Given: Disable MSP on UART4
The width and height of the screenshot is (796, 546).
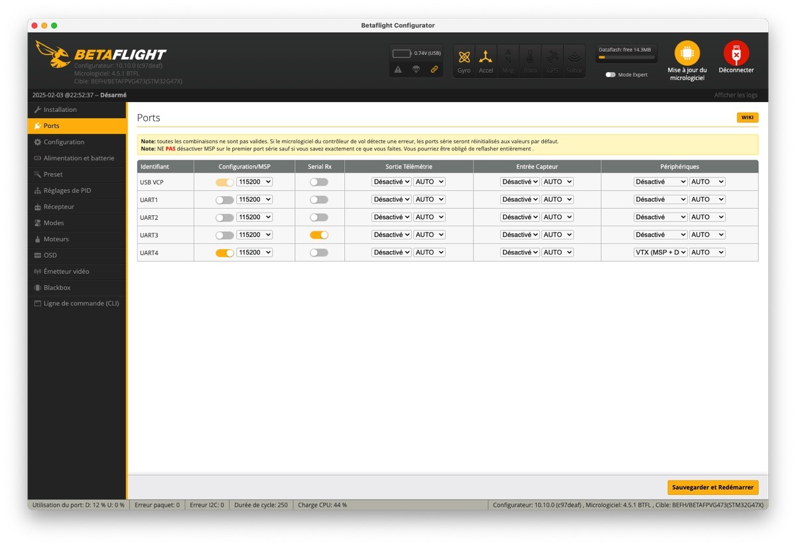Looking at the screenshot, I should (x=225, y=252).
